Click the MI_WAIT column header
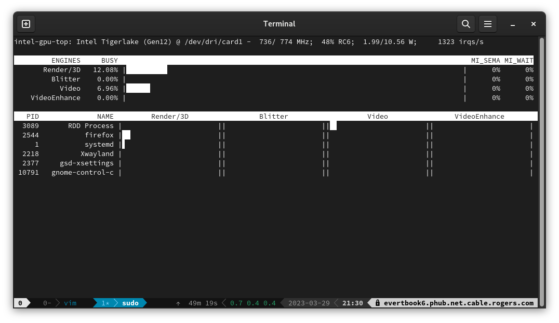The height and width of the screenshot is (323, 559). click(x=518, y=61)
